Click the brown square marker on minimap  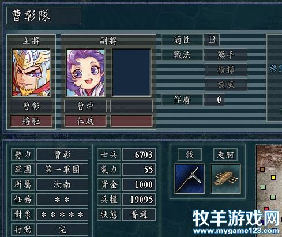[x=262, y=170]
